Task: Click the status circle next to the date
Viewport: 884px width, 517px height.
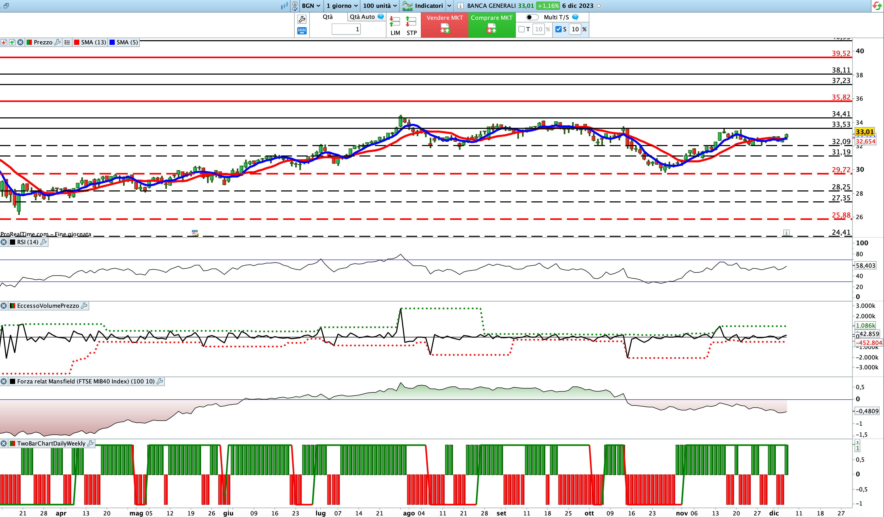Action: point(599,6)
